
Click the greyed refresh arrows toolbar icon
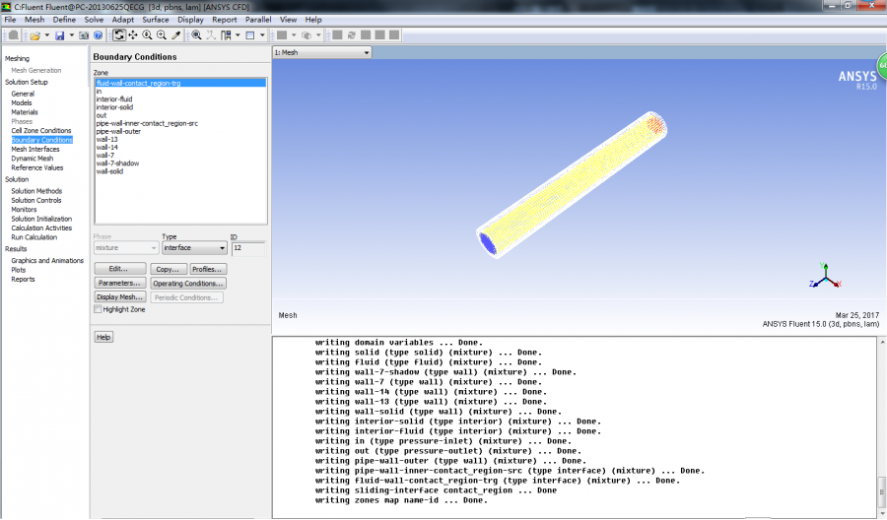351,35
